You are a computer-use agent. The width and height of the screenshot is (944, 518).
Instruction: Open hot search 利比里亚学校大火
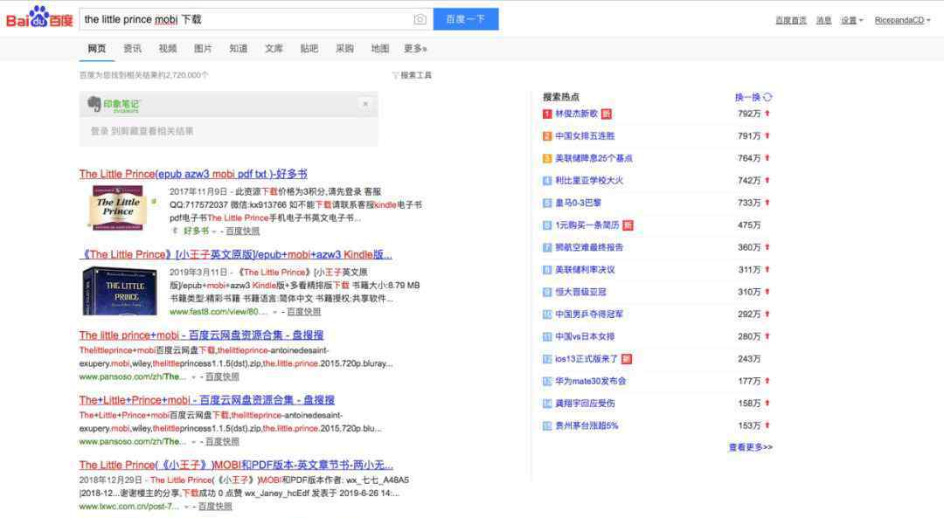point(589,181)
